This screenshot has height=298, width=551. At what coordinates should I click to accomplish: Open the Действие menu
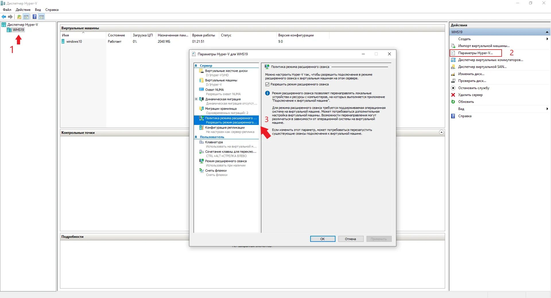23,10
